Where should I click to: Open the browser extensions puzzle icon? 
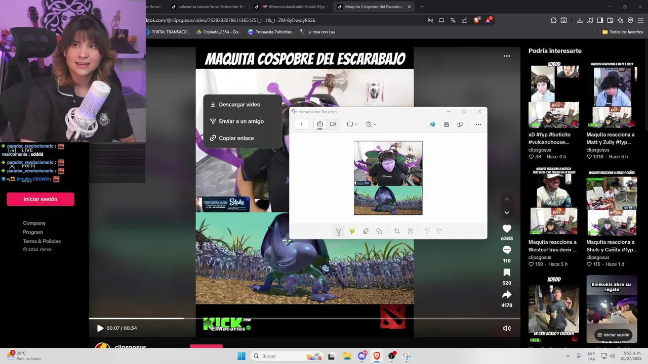553,20
